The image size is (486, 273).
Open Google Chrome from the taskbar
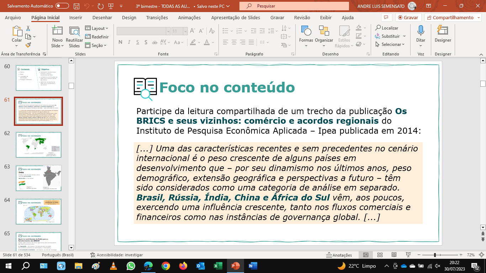(x=165, y=266)
